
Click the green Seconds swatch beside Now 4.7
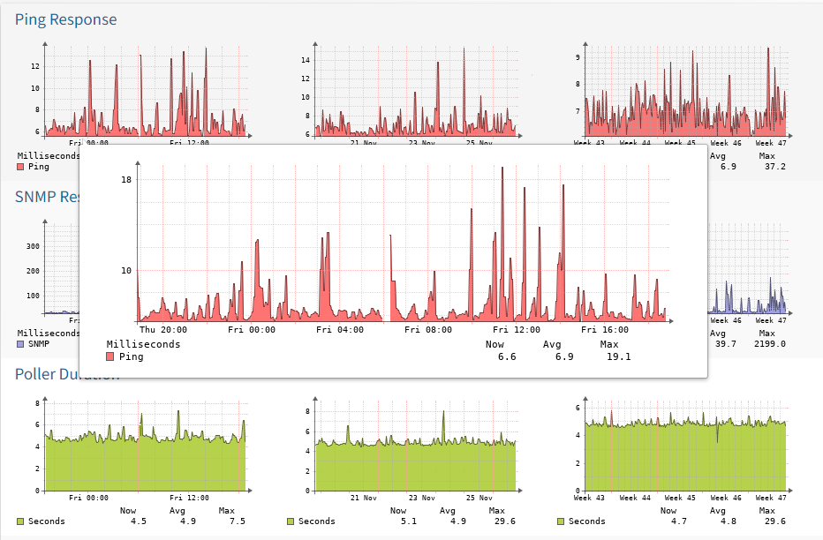(x=561, y=521)
